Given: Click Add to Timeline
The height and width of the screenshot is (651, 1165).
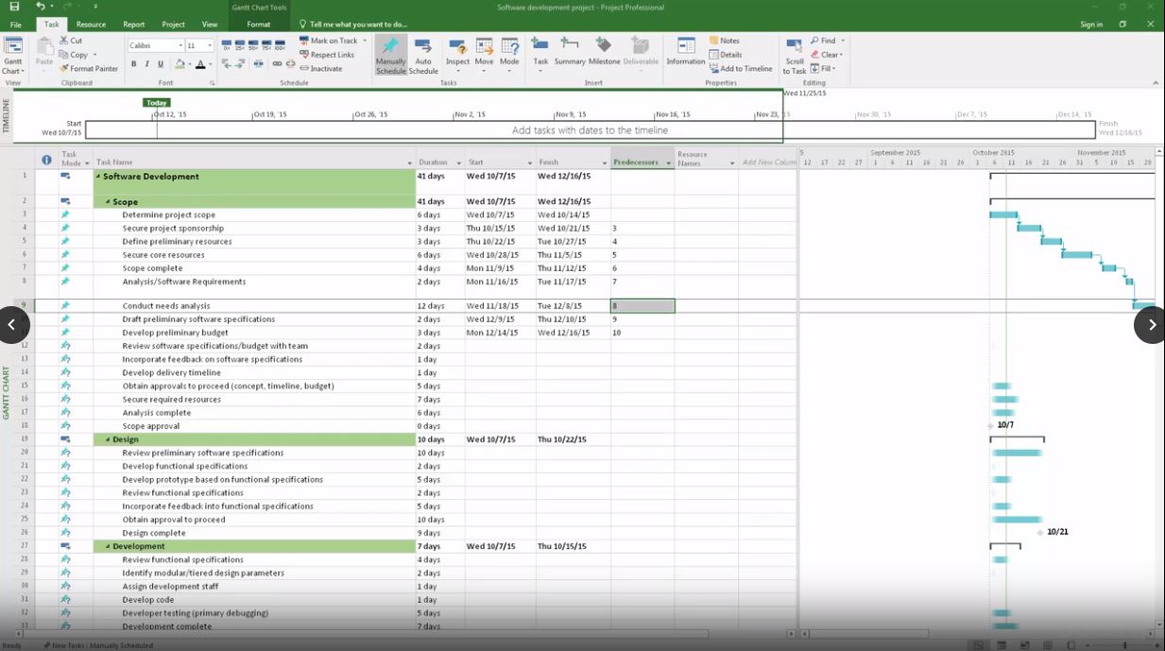Looking at the screenshot, I should pyautogui.click(x=741, y=68).
